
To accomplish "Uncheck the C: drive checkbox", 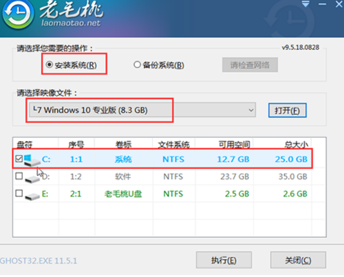I will click(19, 159).
